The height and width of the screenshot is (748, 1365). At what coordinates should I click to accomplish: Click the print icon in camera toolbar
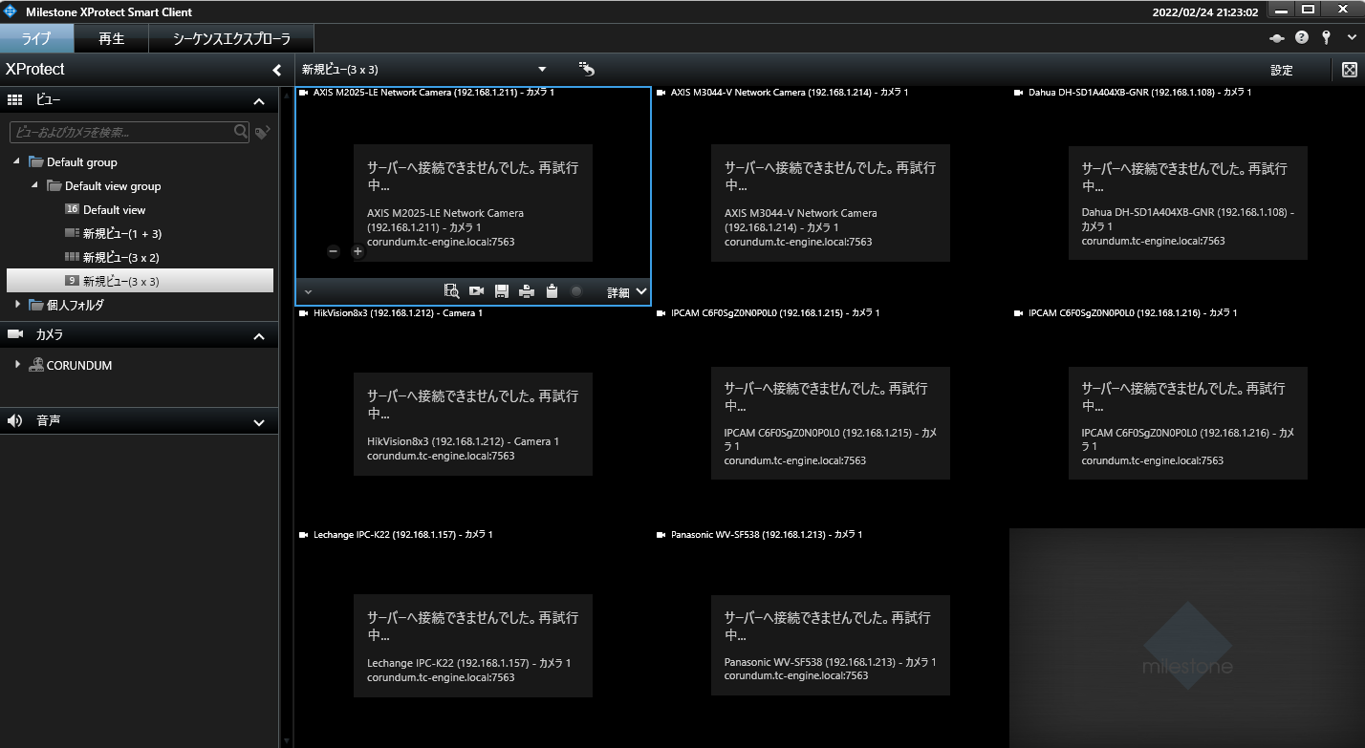526,291
